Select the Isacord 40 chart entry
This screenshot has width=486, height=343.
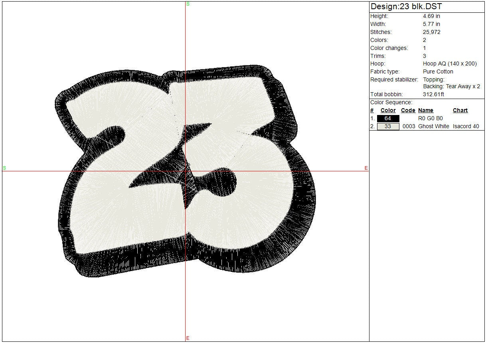click(x=466, y=127)
